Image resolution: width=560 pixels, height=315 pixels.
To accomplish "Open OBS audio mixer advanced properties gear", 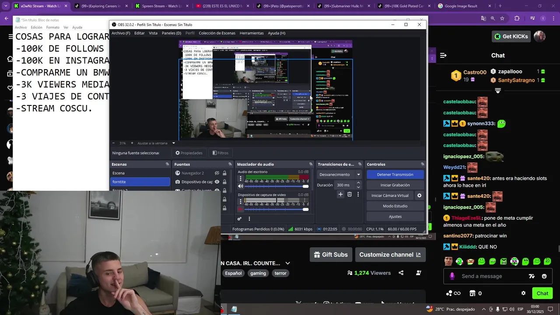I will click(x=239, y=219).
